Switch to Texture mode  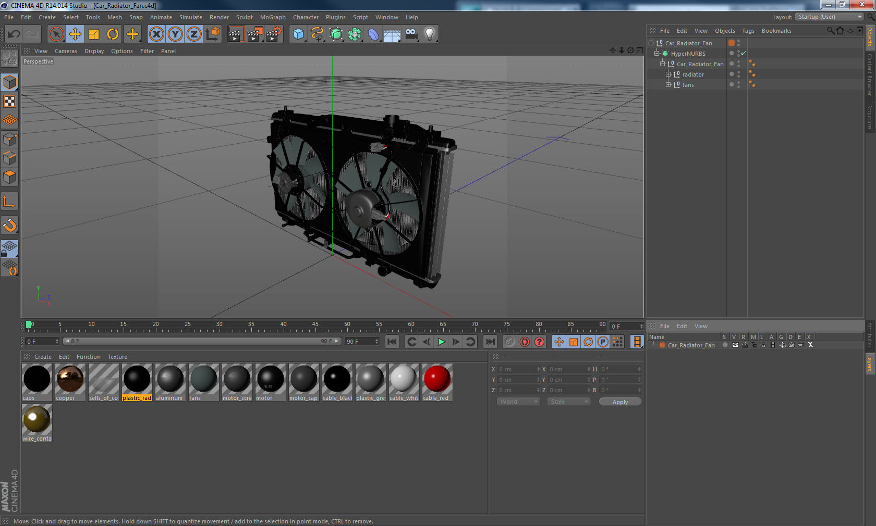click(9, 101)
